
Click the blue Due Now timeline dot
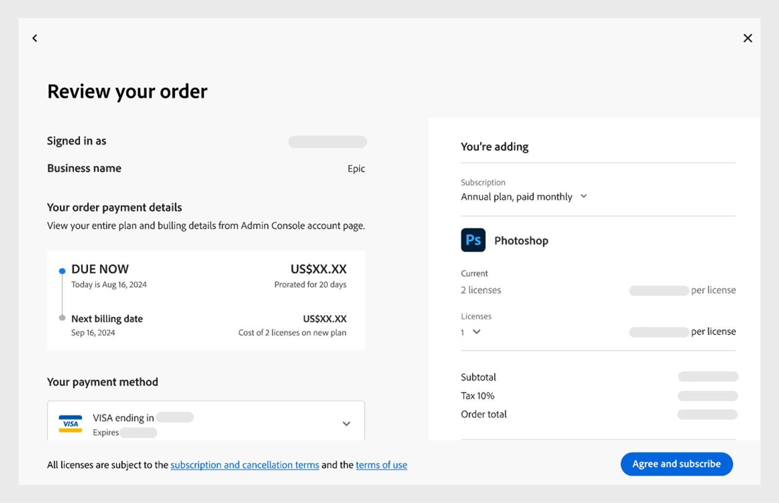coord(62,271)
